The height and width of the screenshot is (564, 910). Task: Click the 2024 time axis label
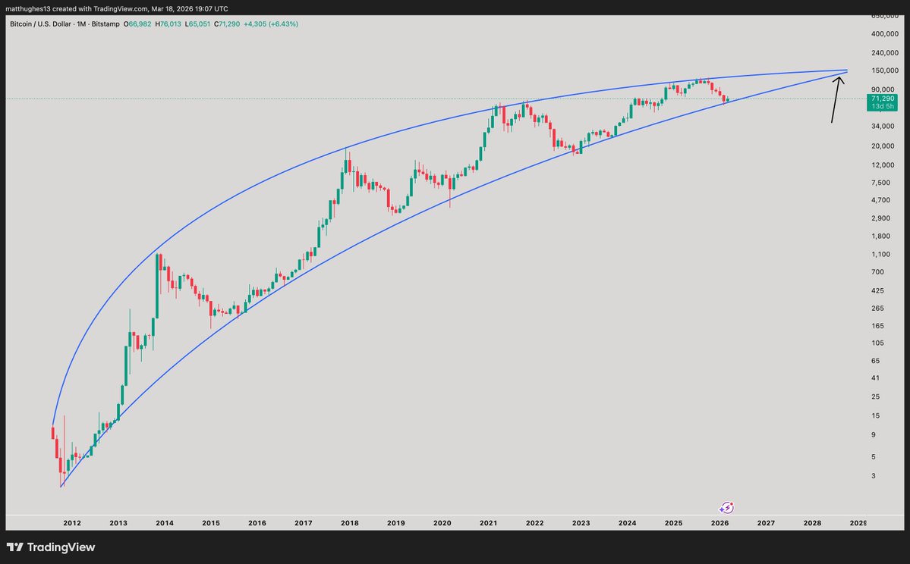coord(627,523)
